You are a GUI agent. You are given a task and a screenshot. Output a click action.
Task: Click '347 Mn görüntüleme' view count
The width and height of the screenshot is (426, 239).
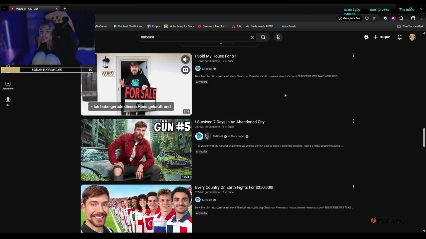point(207,127)
